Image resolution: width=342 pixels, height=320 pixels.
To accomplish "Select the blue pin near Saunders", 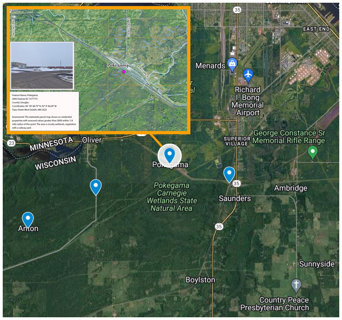I will pos(229,175).
